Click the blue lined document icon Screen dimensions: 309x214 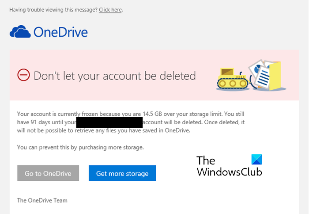click(264, 78)
